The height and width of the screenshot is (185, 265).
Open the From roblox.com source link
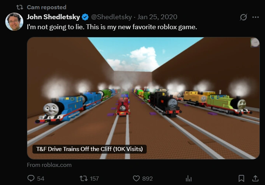pos(49,165)
